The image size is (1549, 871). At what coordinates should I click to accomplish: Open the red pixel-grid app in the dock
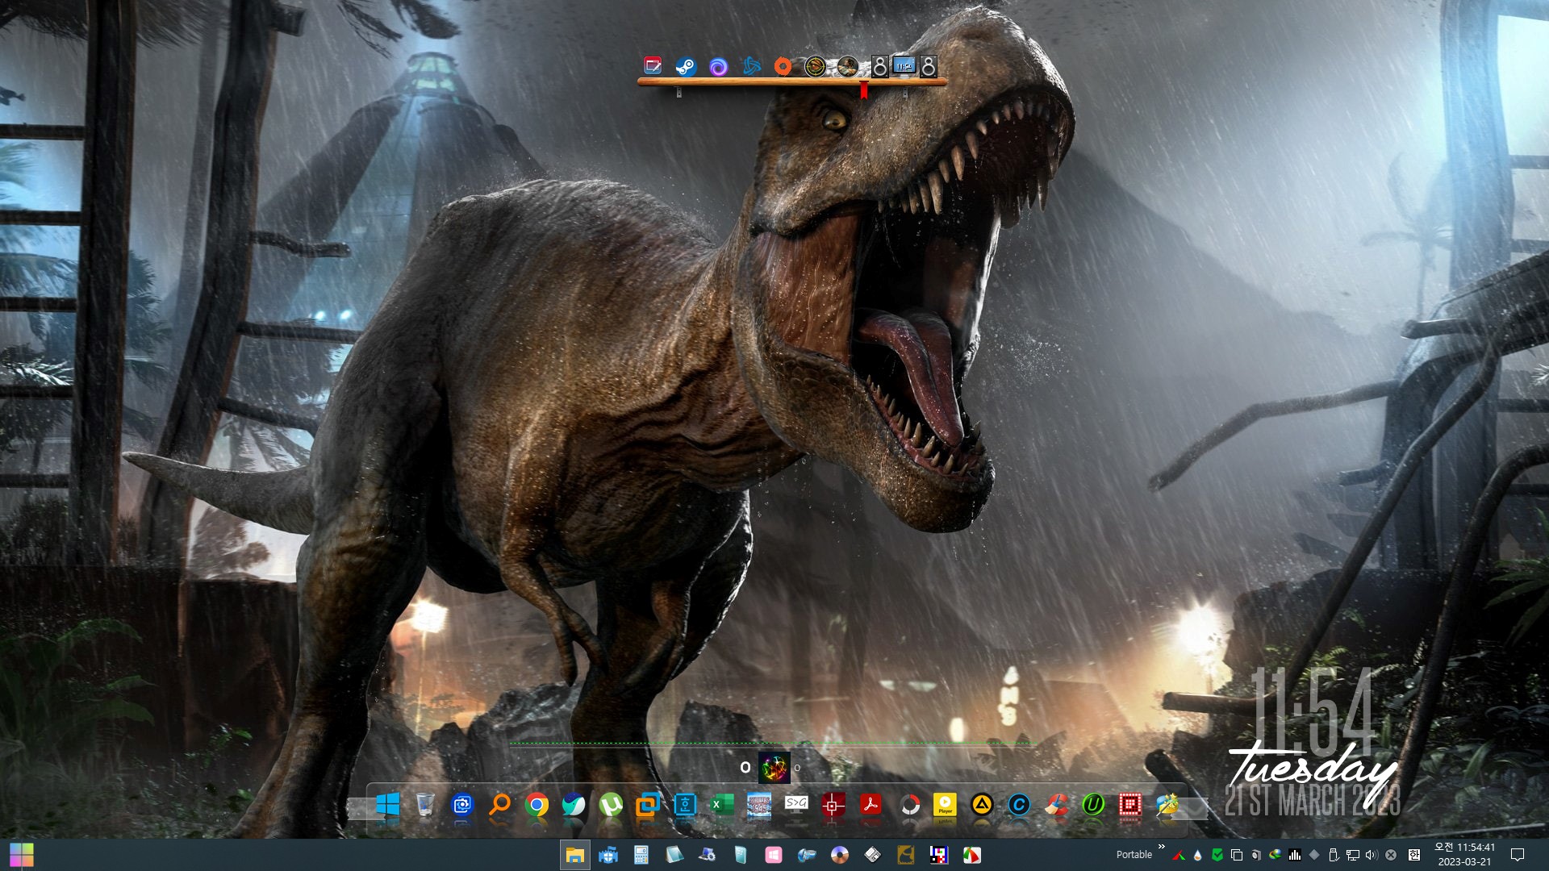(1130, 804)
